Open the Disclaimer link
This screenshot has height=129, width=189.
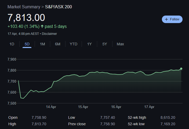pos(49,34)
